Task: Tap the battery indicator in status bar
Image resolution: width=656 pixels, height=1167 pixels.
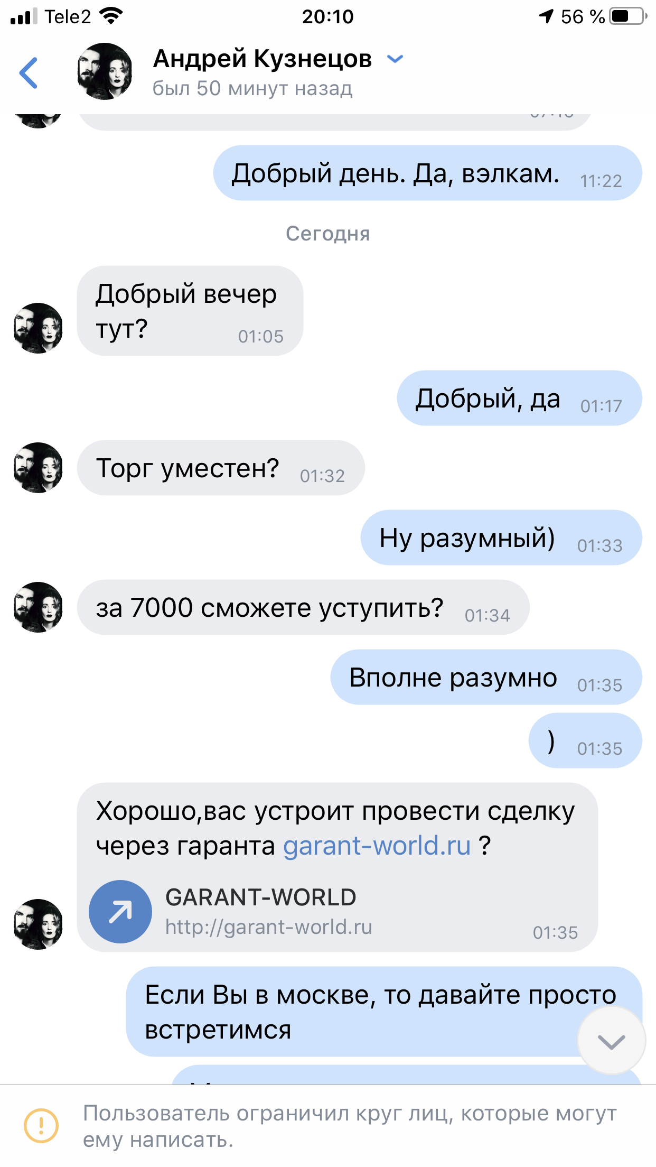Action: pos(628,16)
